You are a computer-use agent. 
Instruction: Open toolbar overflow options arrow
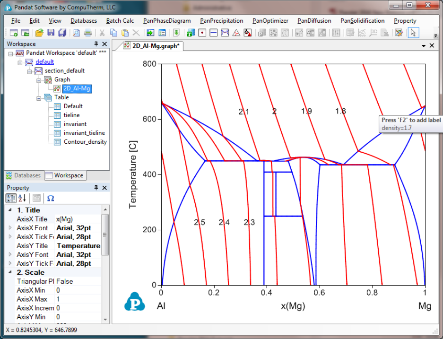pos(435,35)
